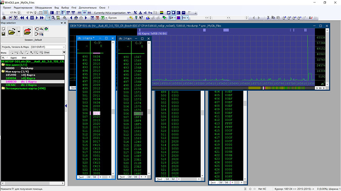Increase first 17 Pt font size spinner
This screenshot has width=341, height=191.
[19, 12]
